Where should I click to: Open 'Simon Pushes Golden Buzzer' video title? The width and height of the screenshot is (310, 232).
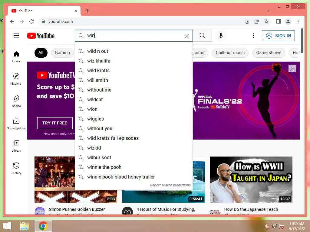[77, 210]
